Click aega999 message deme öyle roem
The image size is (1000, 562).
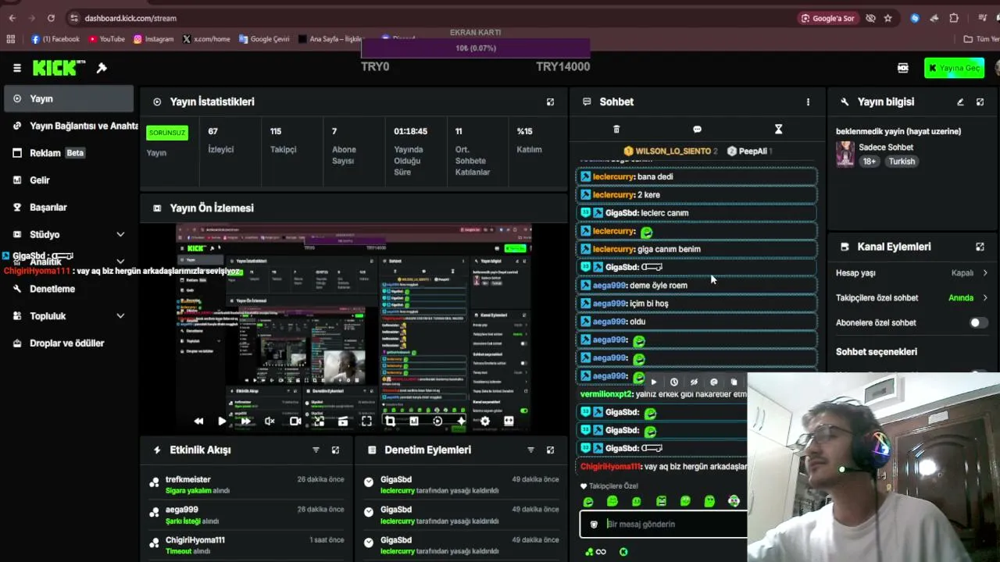click(696, 286)
